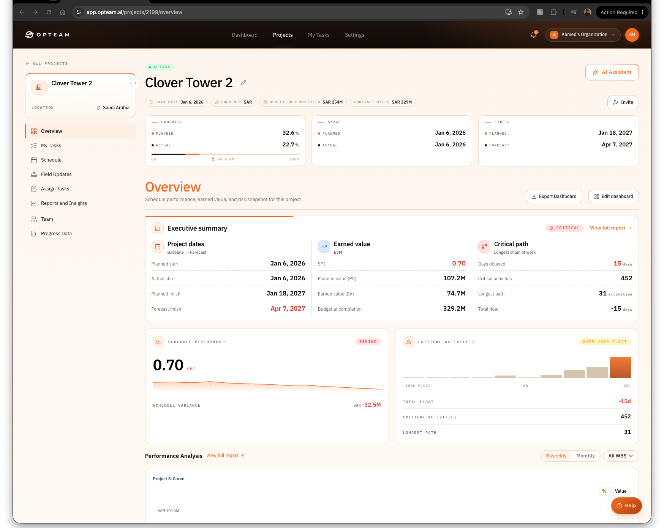664x528 pixels.
Task: Open the Dashboard tab in top navigation
Action: click(x=245, y=35)
